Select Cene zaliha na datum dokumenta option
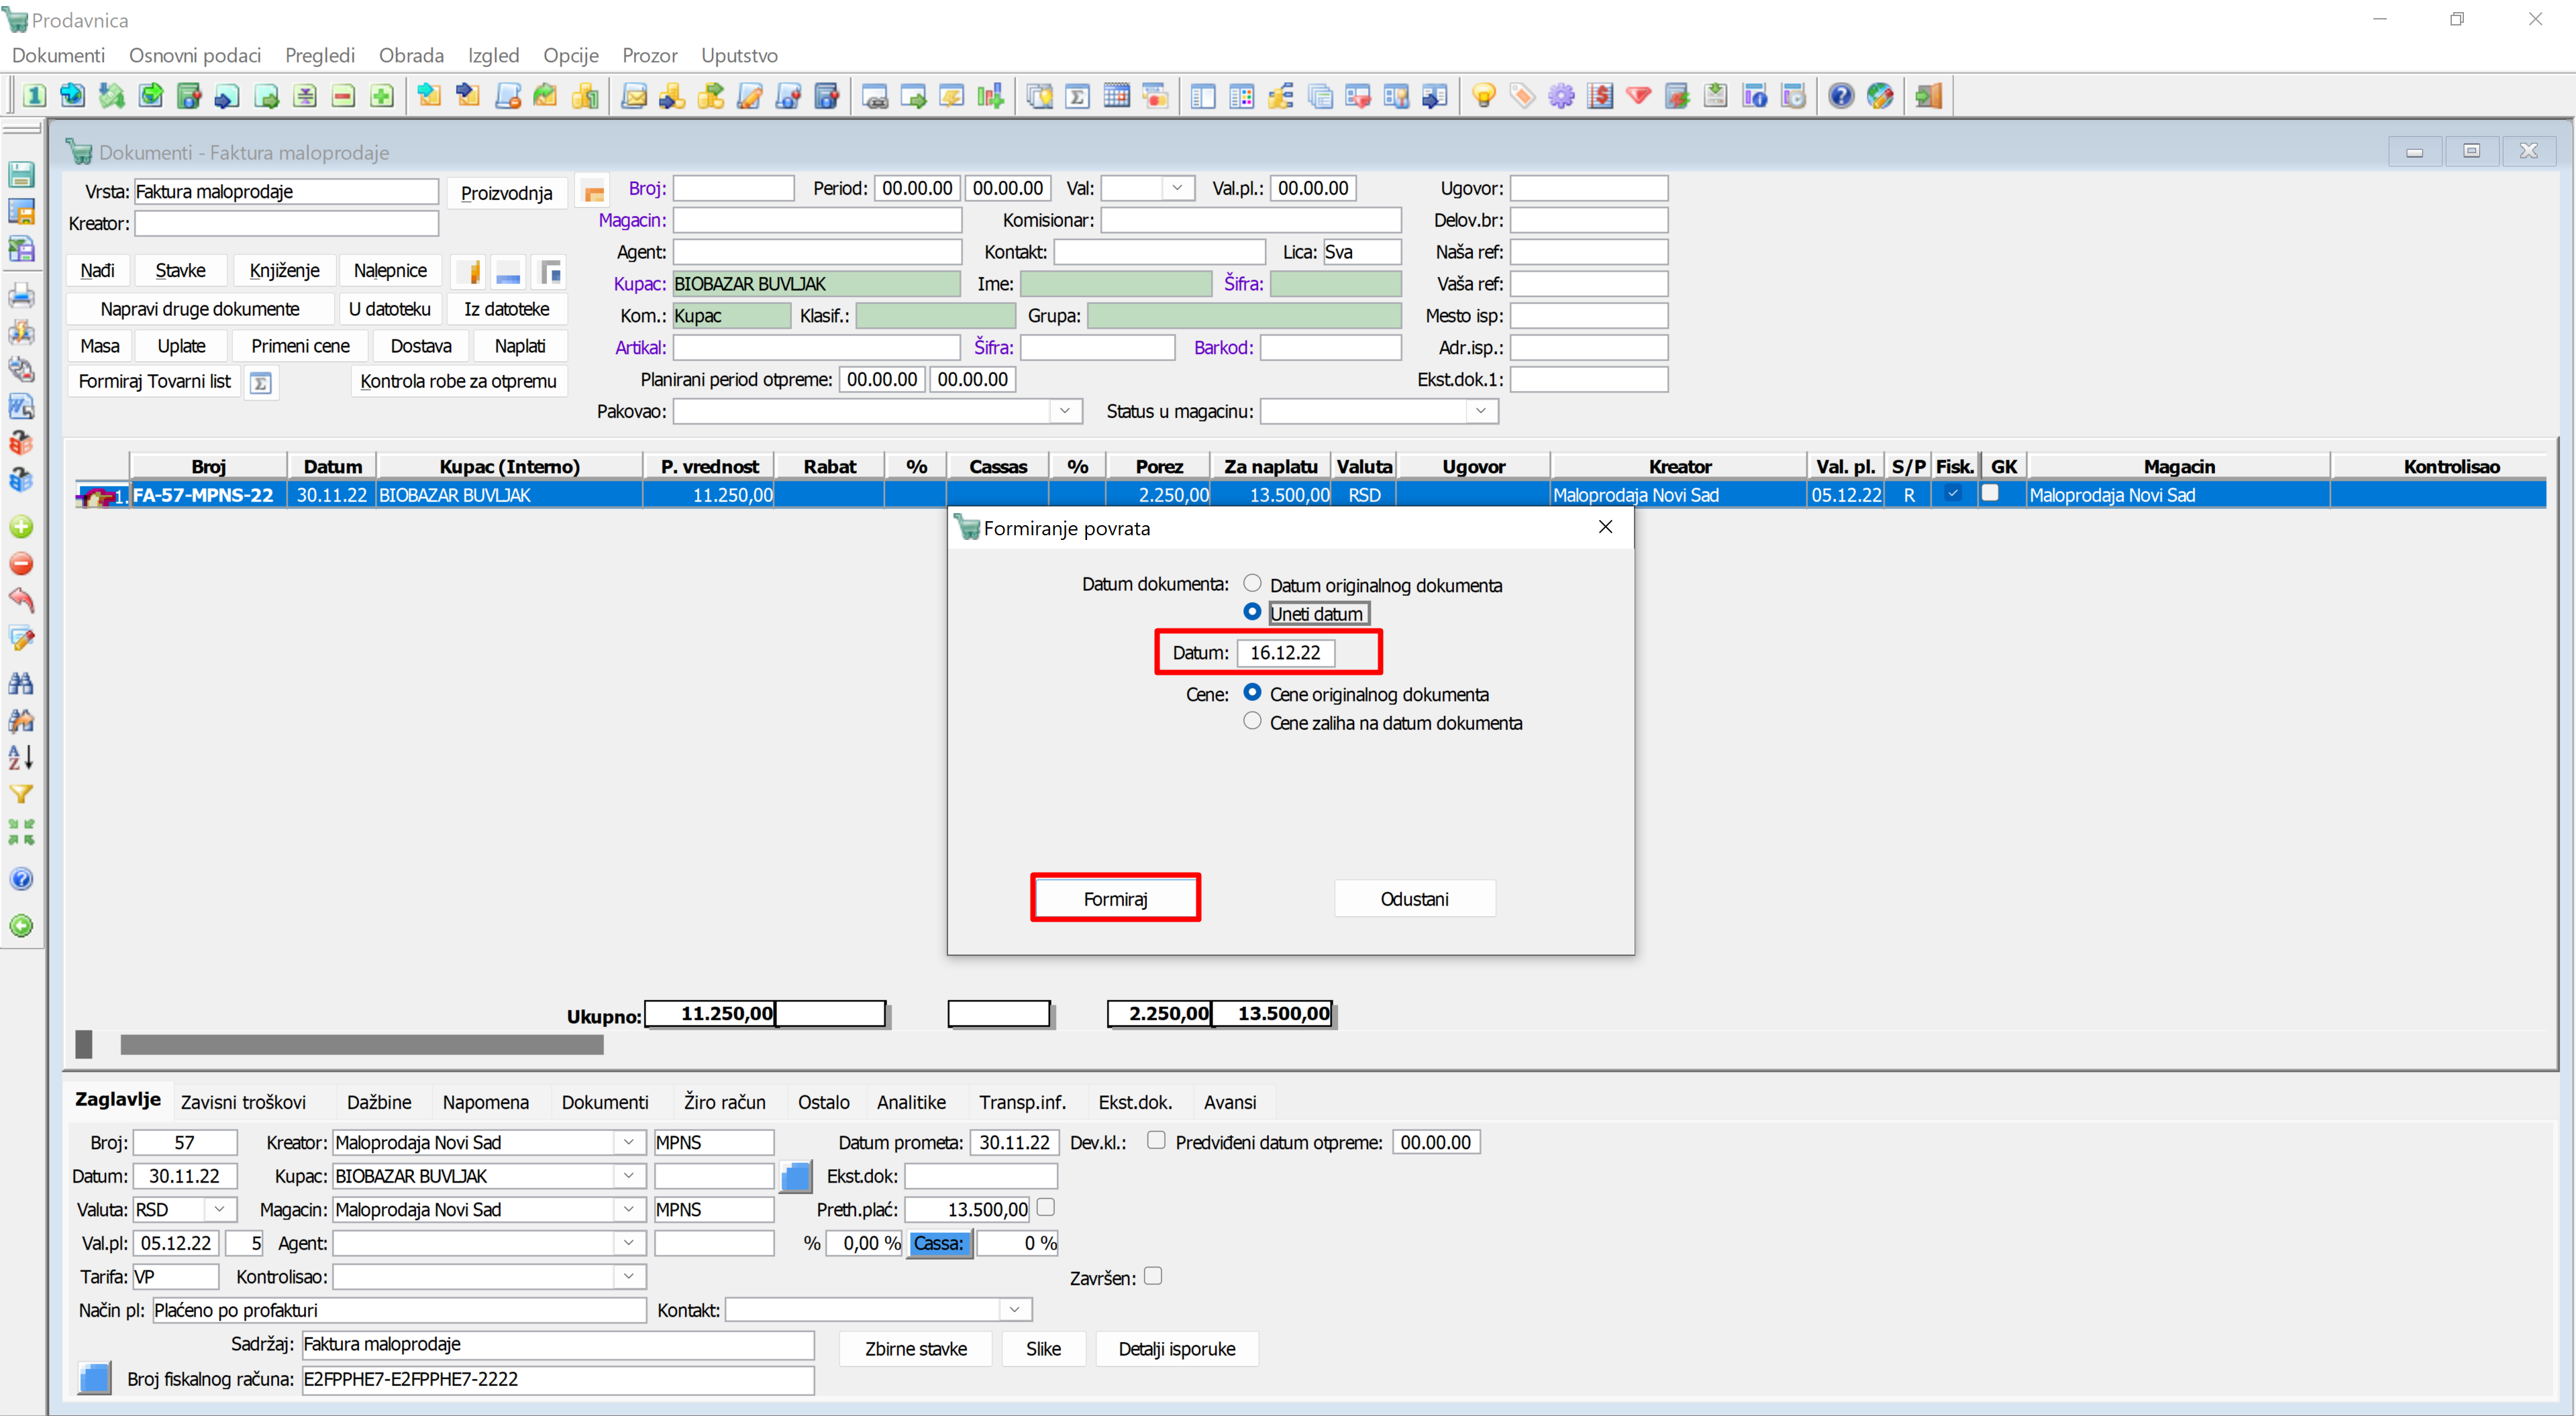 1252,721
